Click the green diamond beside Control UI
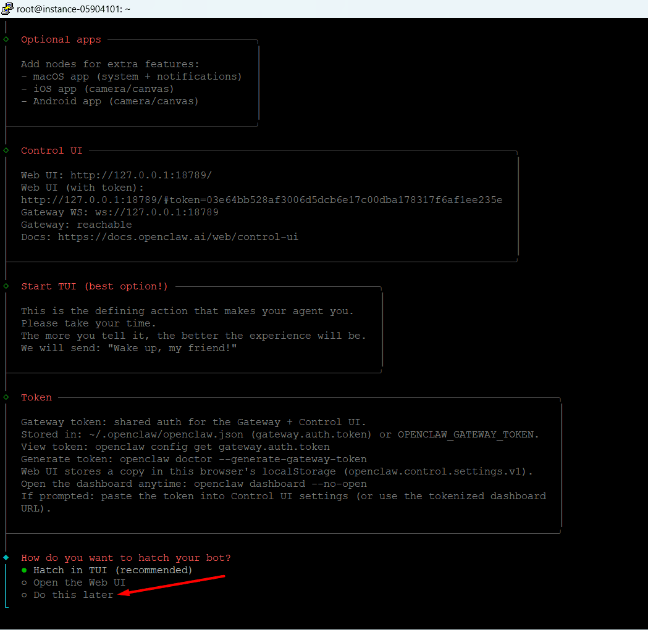 tap(6, 151)
